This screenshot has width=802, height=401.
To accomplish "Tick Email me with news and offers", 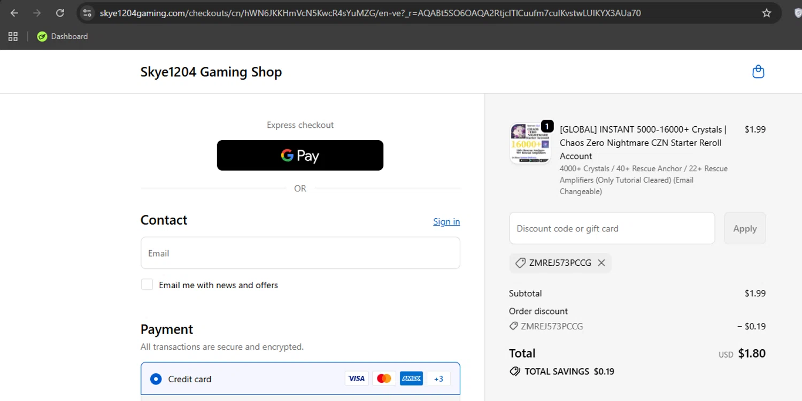I will coord(147,284).
